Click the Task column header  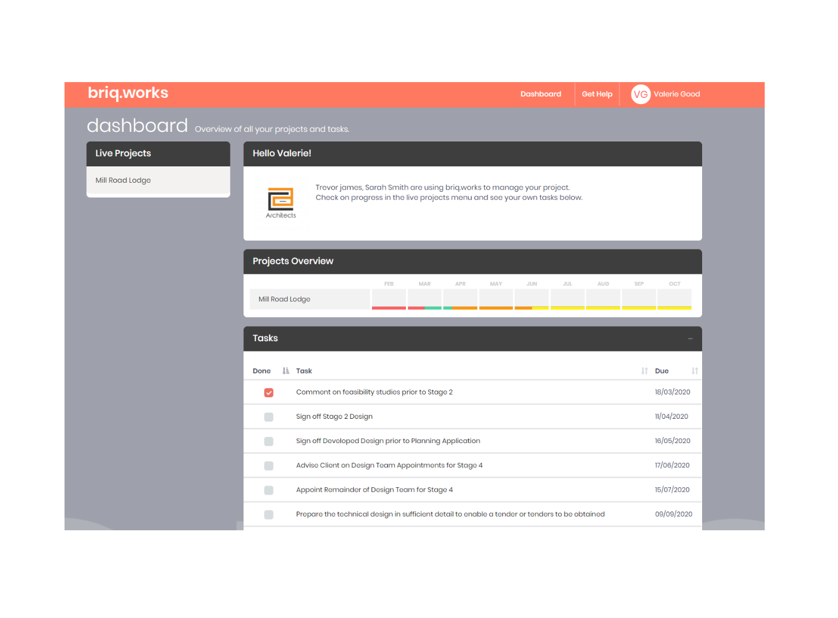(x=304, y=371)
